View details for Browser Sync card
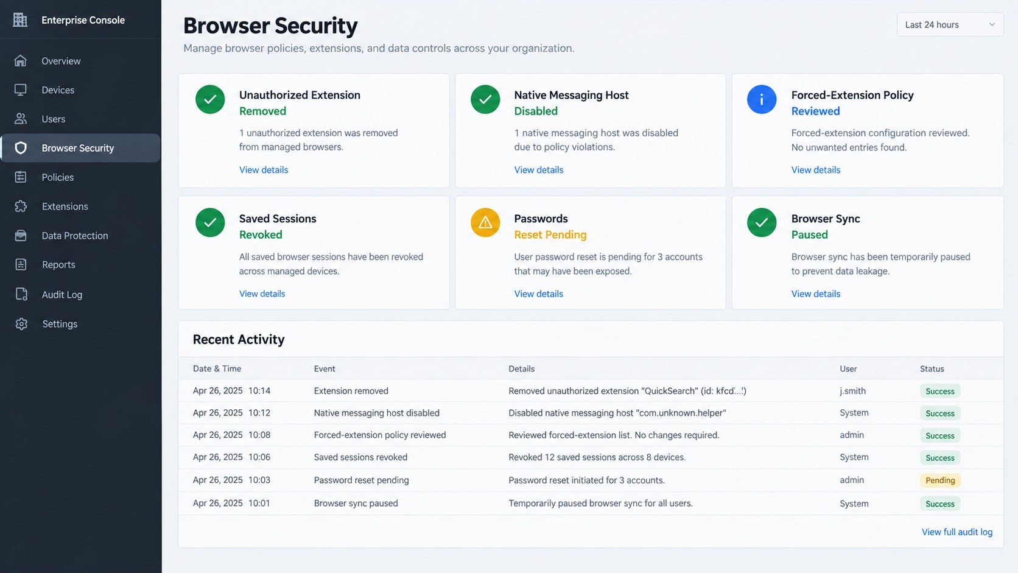 click(x=816, y=294)
